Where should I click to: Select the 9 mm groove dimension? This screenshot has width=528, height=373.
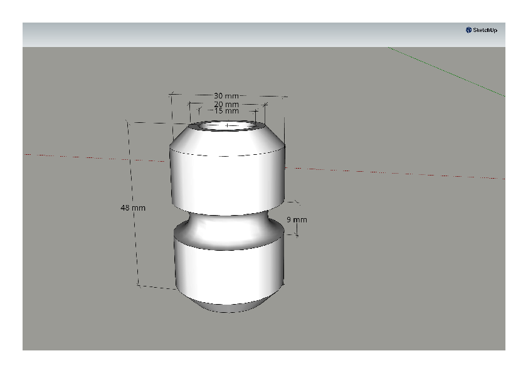(297, 220)
